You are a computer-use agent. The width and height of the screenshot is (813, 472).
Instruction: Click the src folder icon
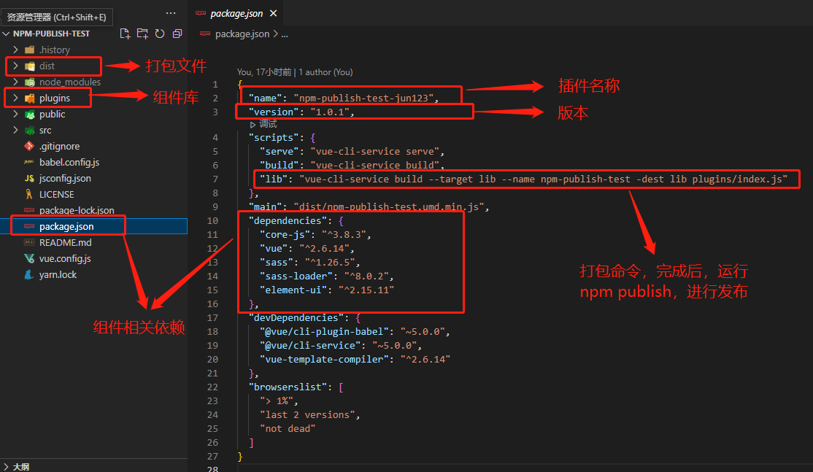point(29,130)
